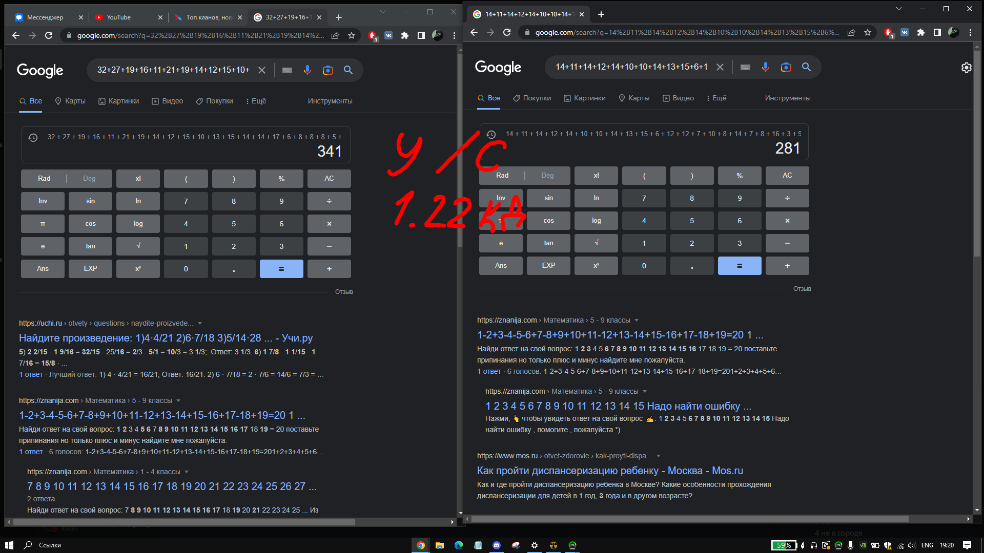Open ENG language switcher in taskbar
Image resolution: width=984 pixels, height=553 pixels.
click(927, 545)
